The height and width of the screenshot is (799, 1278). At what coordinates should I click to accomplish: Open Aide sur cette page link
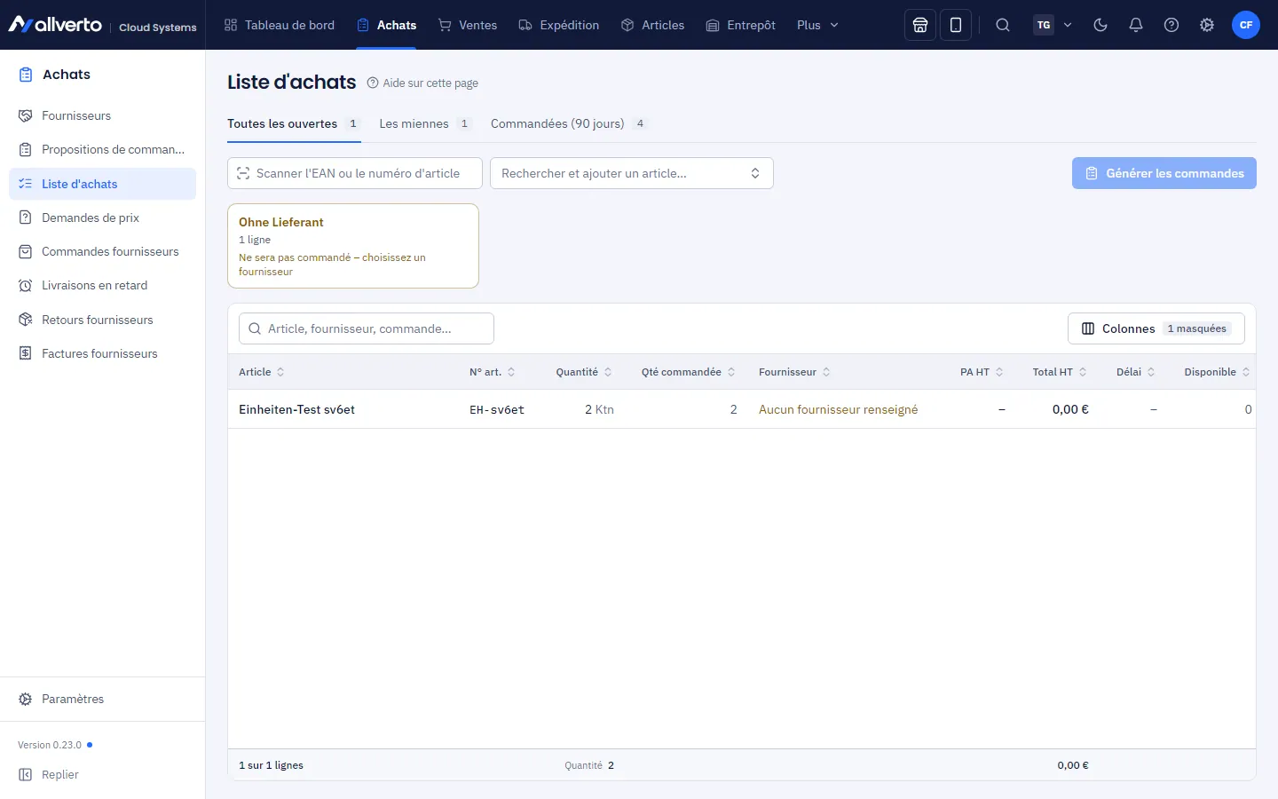tap(422, 83)
